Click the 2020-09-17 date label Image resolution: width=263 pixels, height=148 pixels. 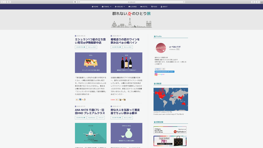click(117, 36)
